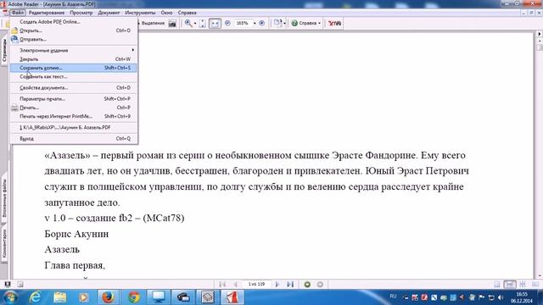The height and width of the screenshot is (305, 543).
Task: Click the grey next view button
Action: pyautogui.click(x=320, y=285)
